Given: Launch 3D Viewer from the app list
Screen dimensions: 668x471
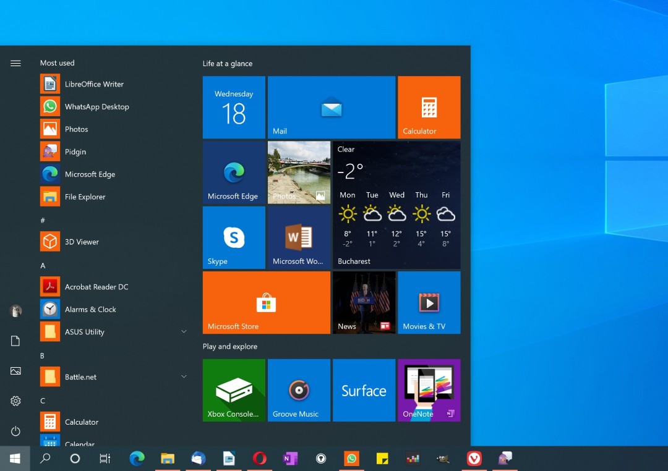Looking at the screenshot, I should (113, 242).
